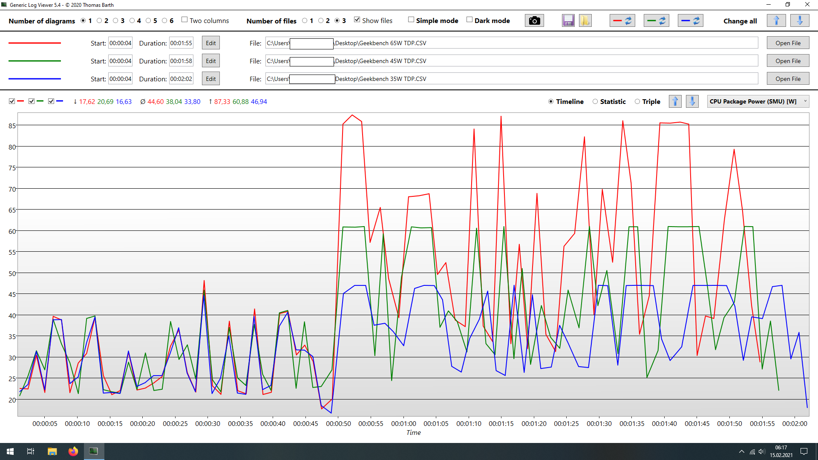
Task: Click the red line reload icon
Action: 622,20
